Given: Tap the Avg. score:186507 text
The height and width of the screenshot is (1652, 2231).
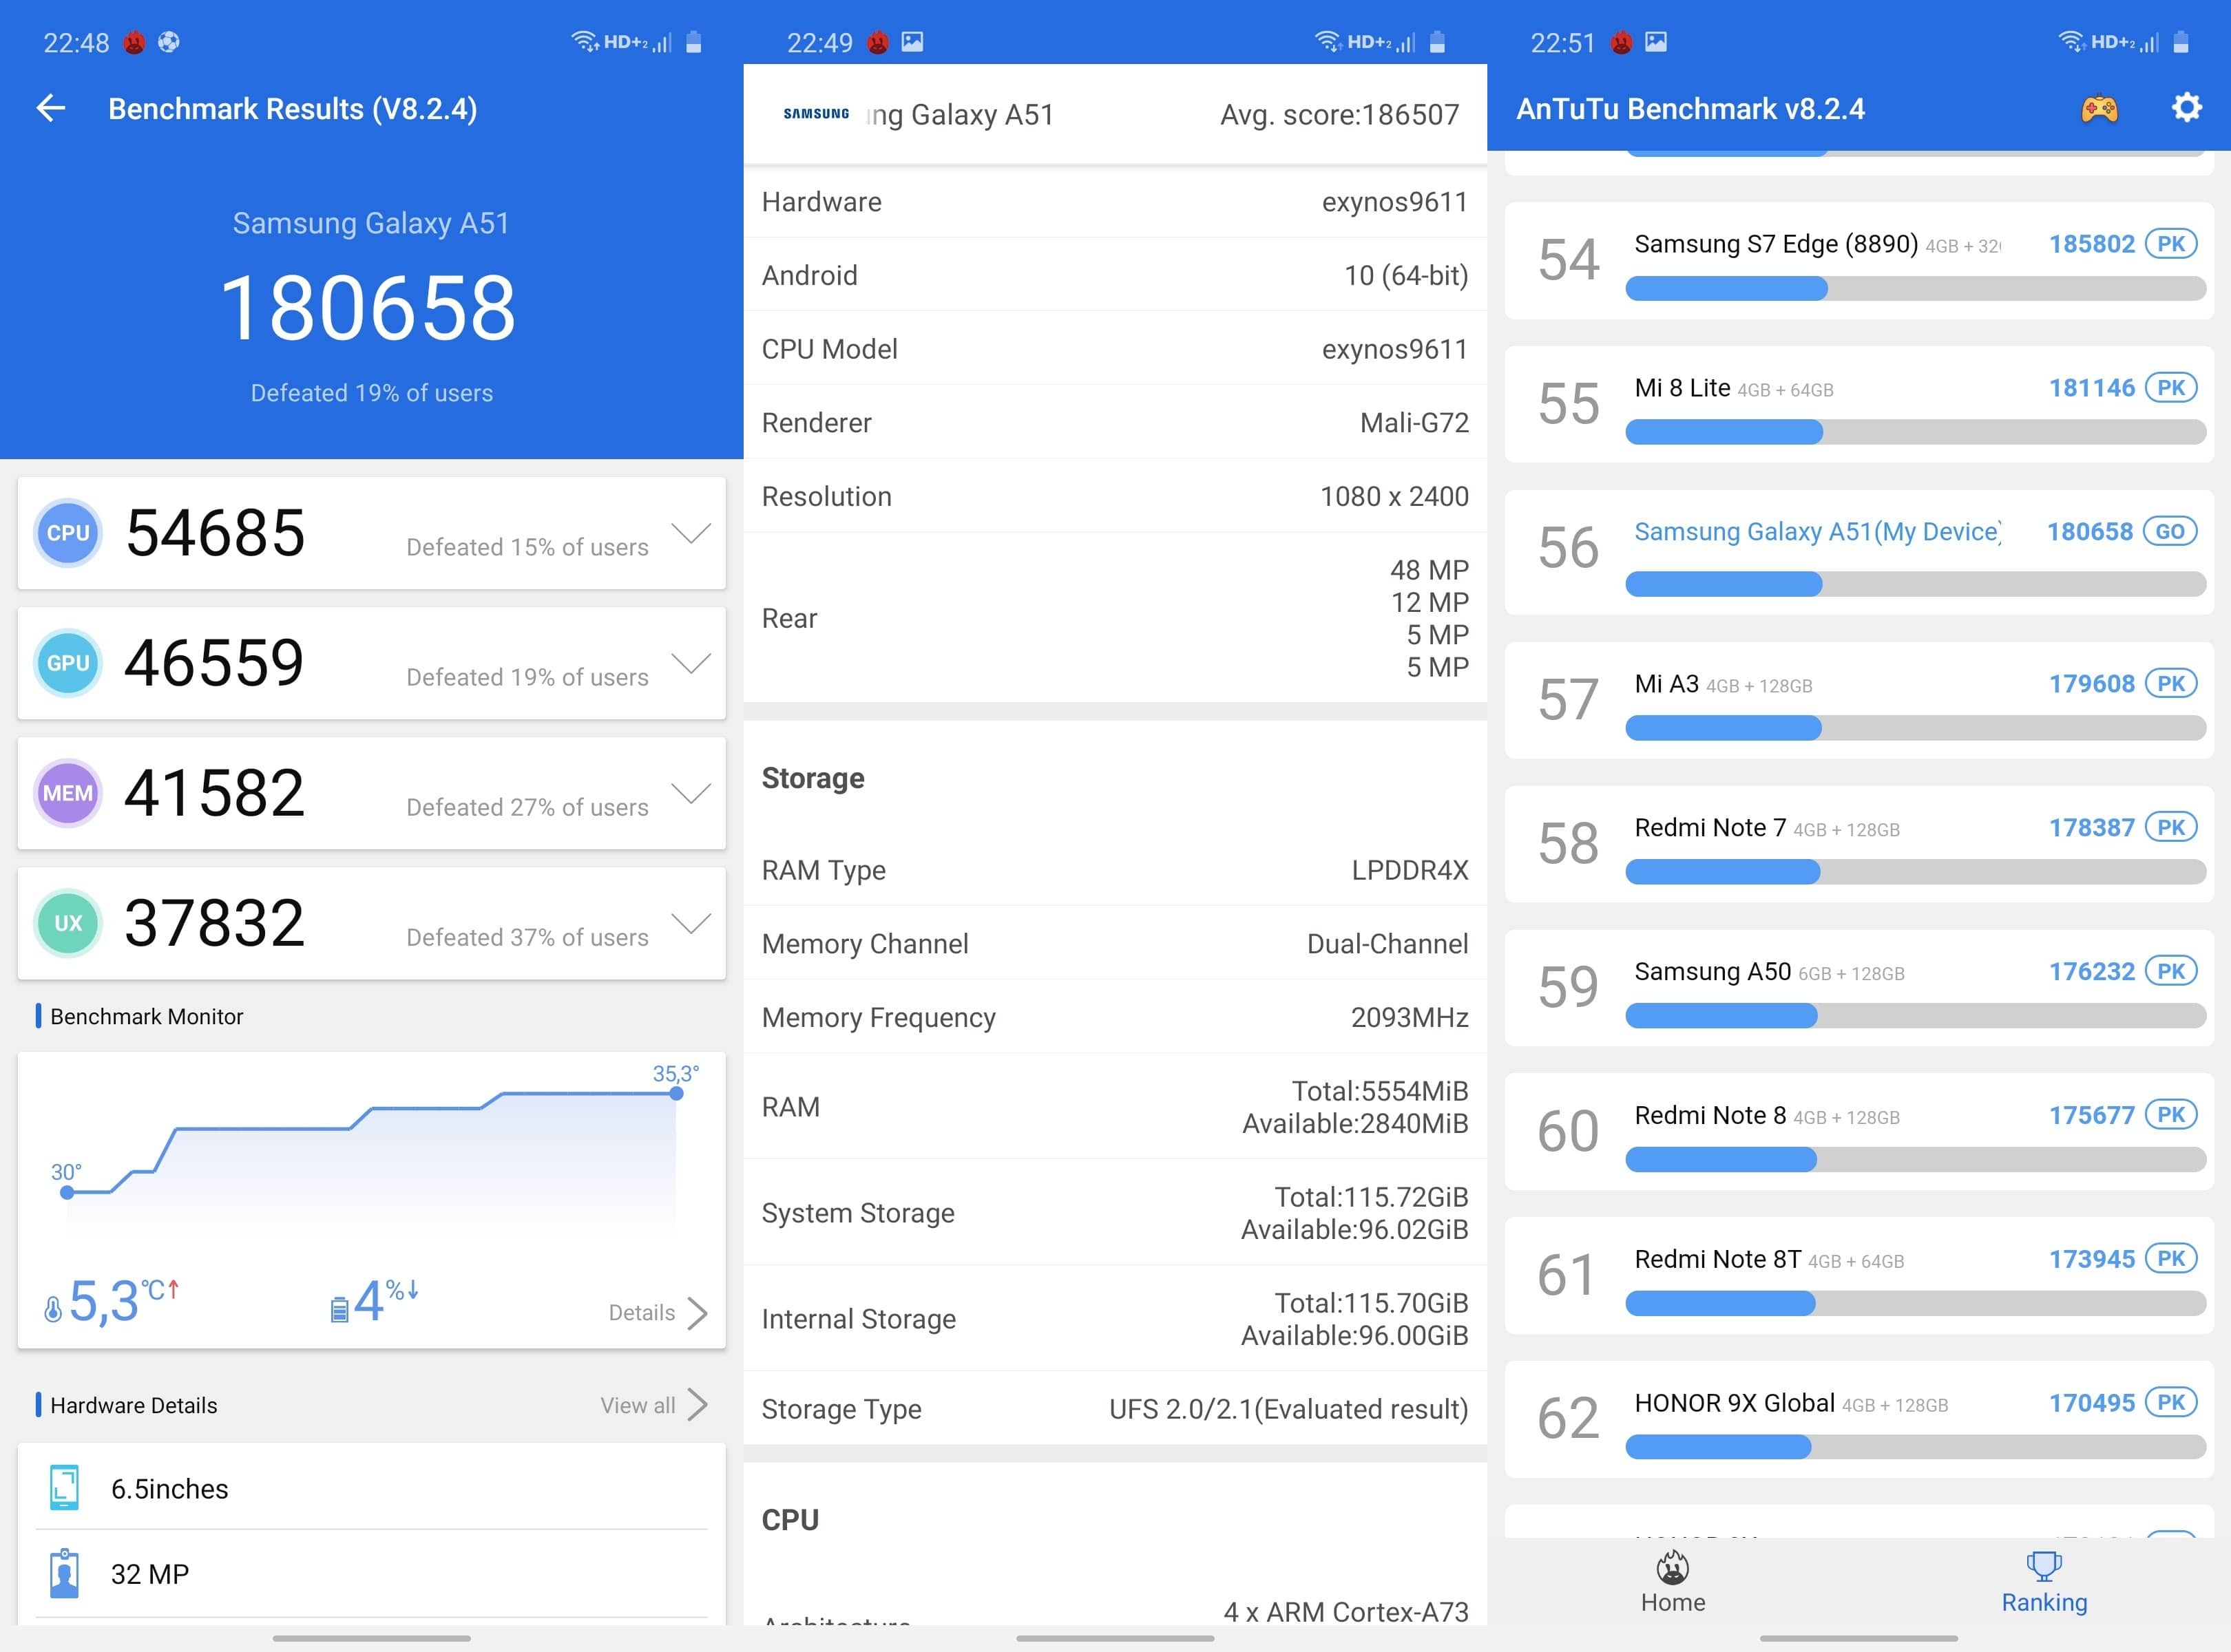Looking at the screenshot, I should pos(1339,115).
